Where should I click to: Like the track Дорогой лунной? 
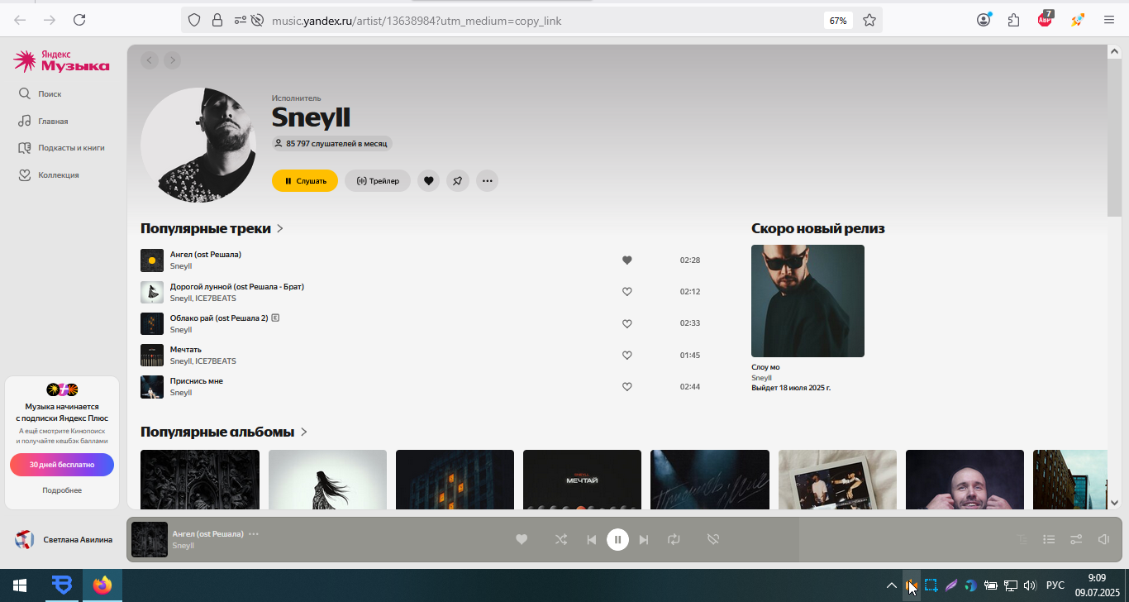626,292
